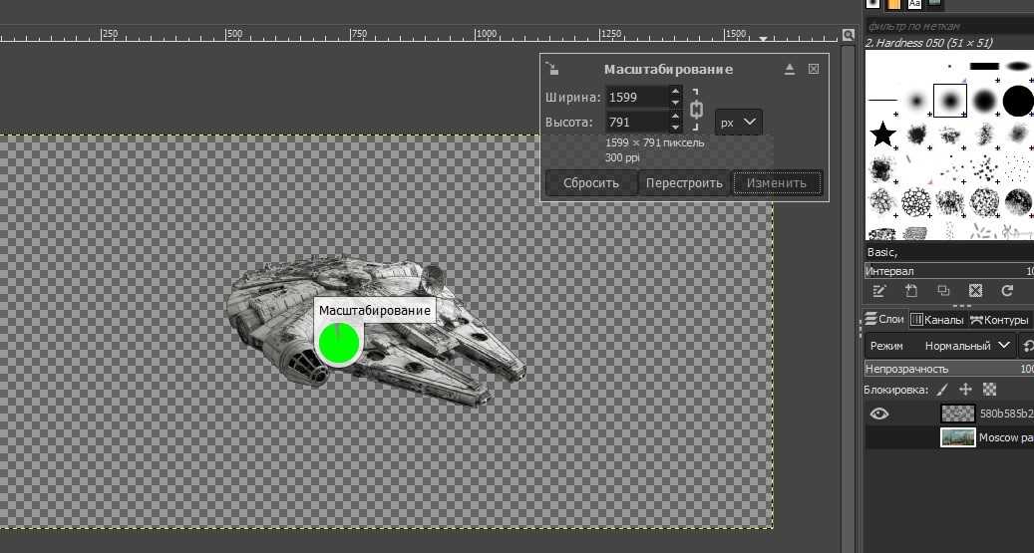This screenshot has height=553, width=1034.
Task: Duplicate the selected brush
Action: click(x=943, y=291)
